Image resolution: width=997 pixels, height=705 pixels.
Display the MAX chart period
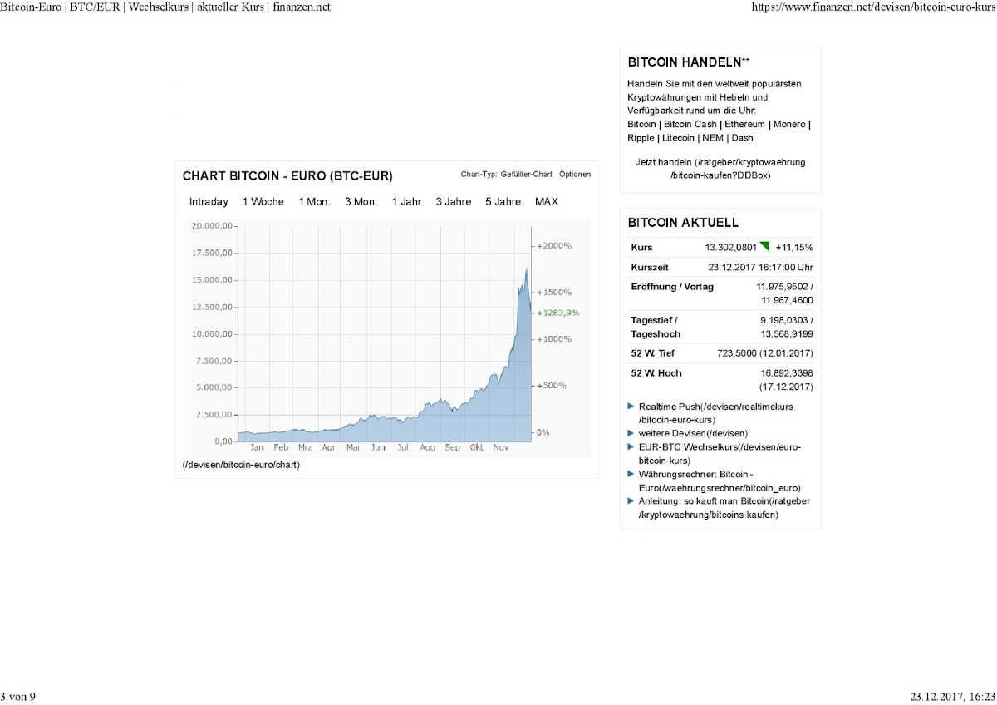[547, 202]
